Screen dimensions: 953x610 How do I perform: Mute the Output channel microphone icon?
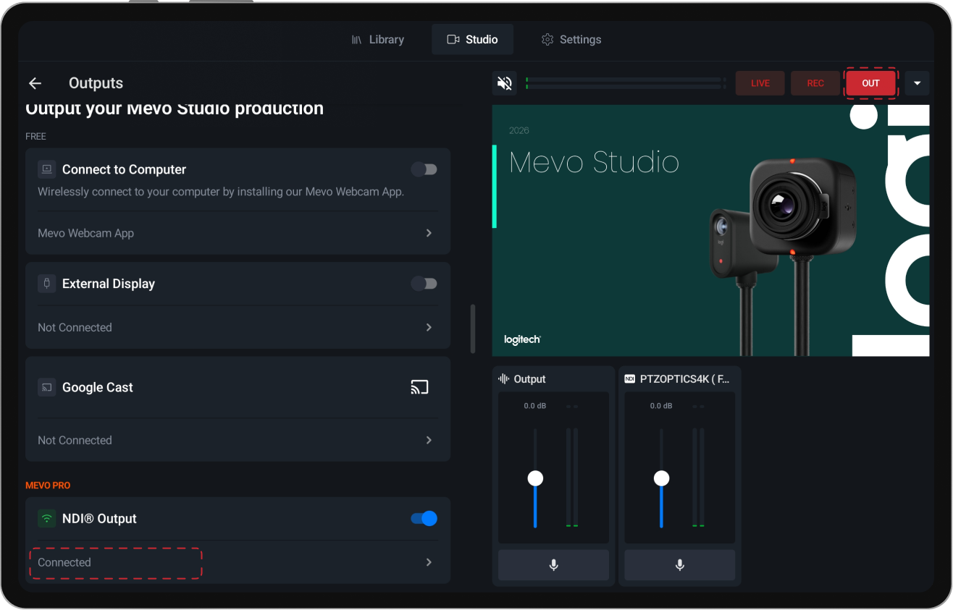553,565
